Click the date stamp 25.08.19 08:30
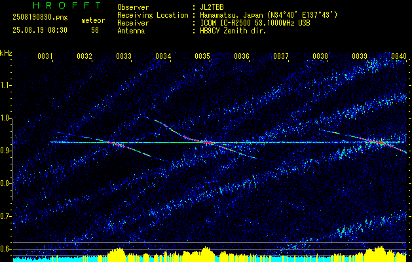 (x=40, y=30)
